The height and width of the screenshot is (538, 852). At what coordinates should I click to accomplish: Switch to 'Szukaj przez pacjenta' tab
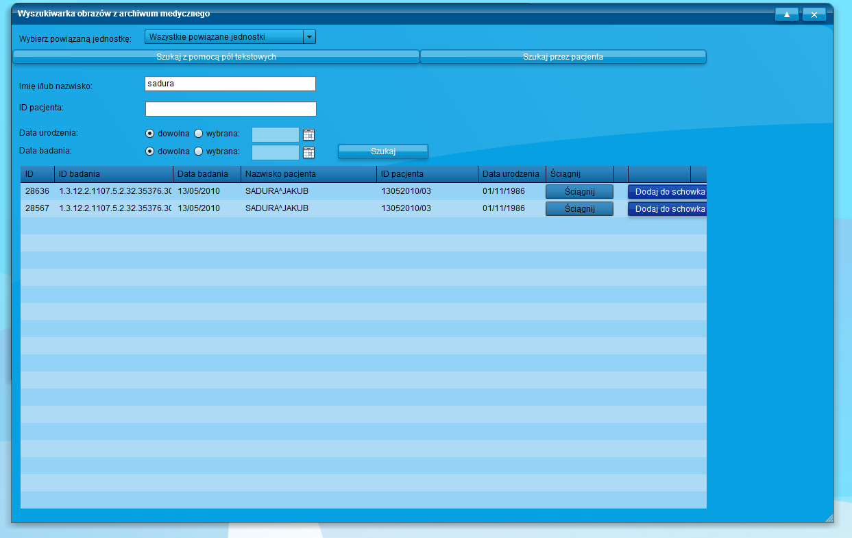coord(563,57)
